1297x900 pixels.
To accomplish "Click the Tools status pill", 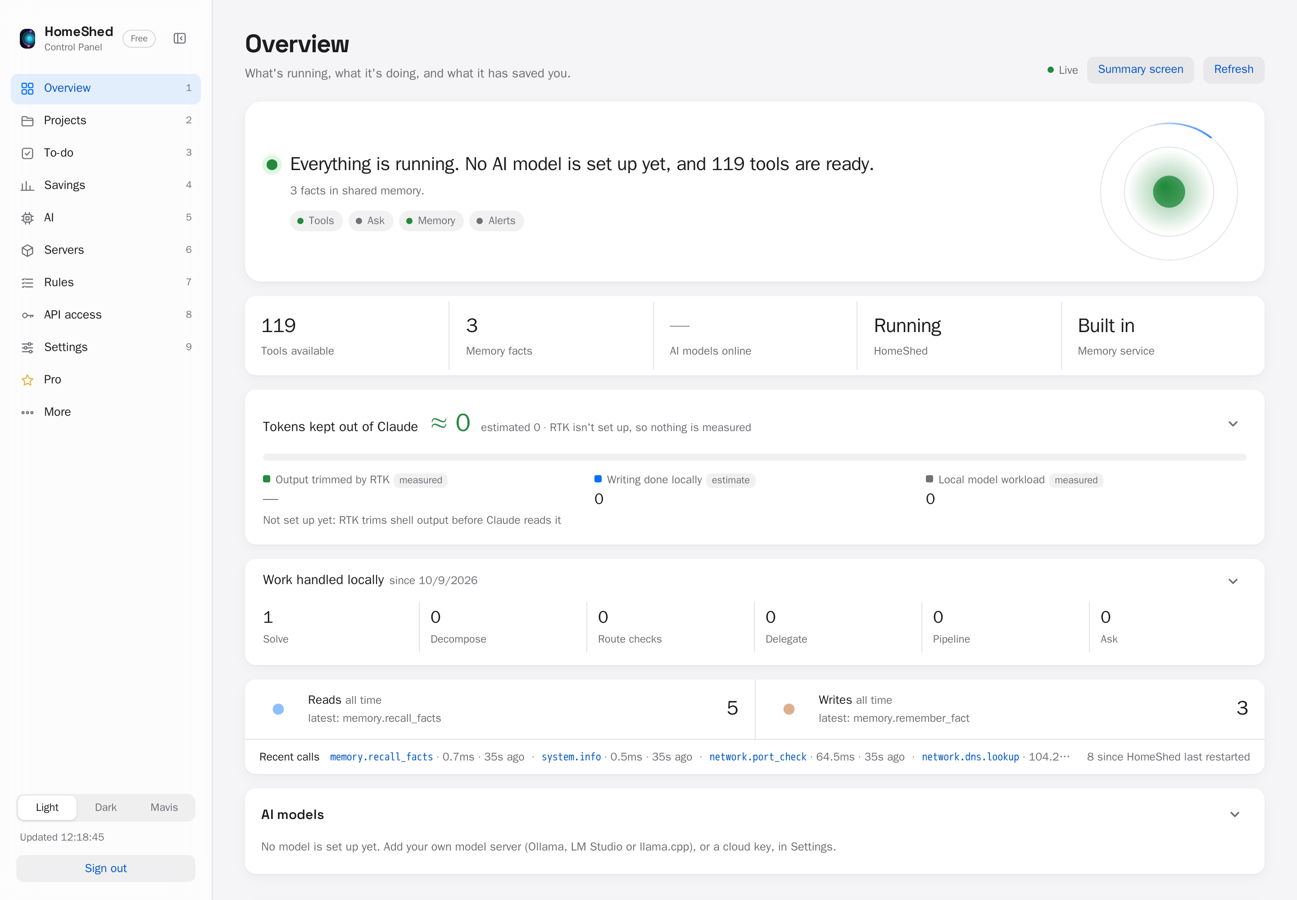I will point(316,221).
